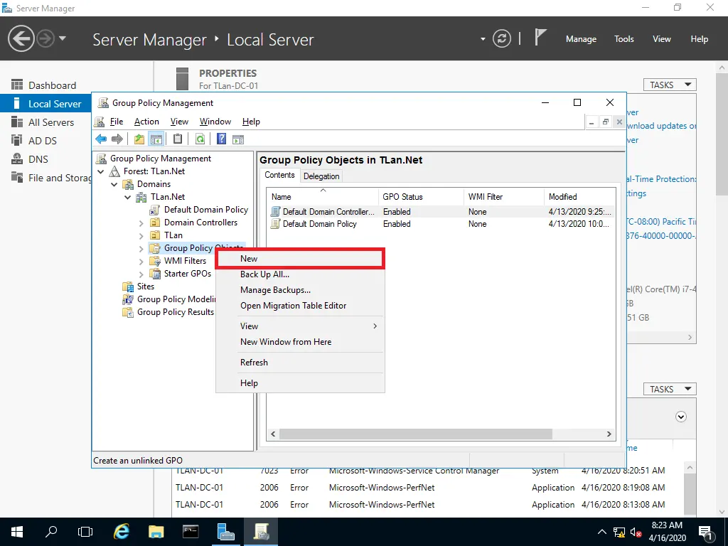Switch to the Delegation tab
728x546 pixels.
(321, 176)
